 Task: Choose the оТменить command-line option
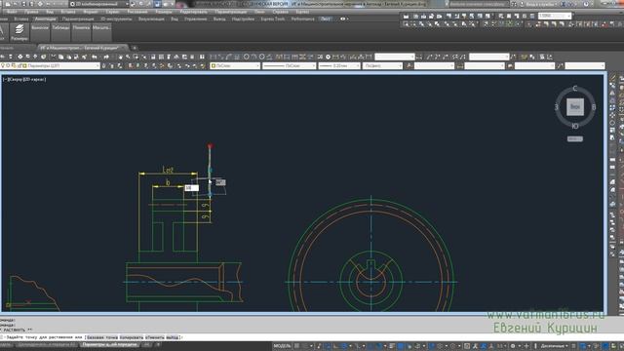tap(154, 337)
